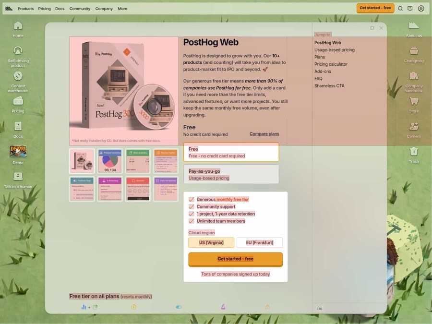Jump to the FAQ section
Image resolution: width=432 pixels, height=324 pixels.
click(318, 79)
